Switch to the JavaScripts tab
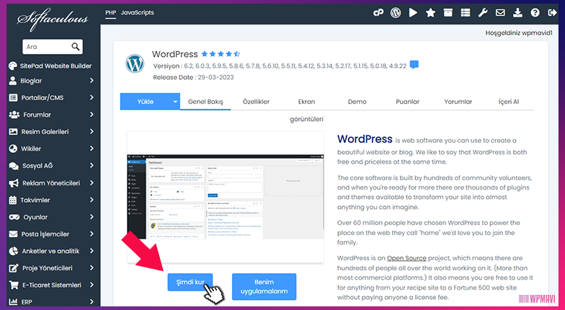Image resolution: width=565 pixels, height=310 pixels. (137, 13)
